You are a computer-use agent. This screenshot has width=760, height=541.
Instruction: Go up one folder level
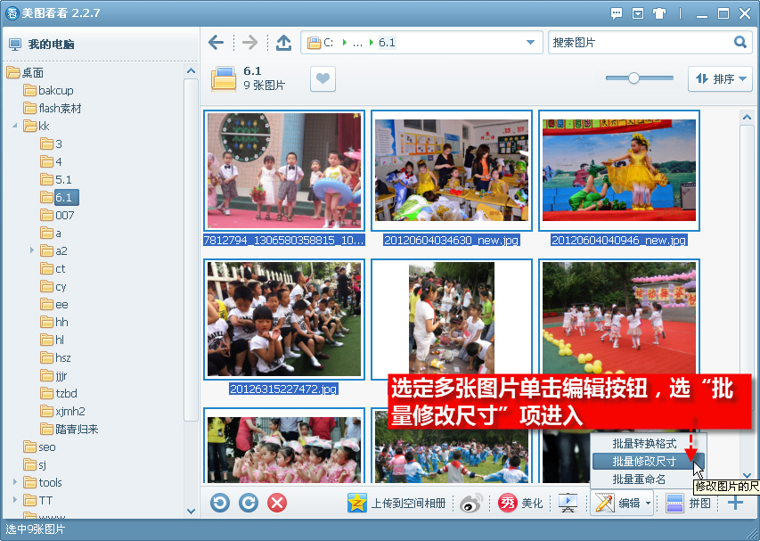(283, 43)
